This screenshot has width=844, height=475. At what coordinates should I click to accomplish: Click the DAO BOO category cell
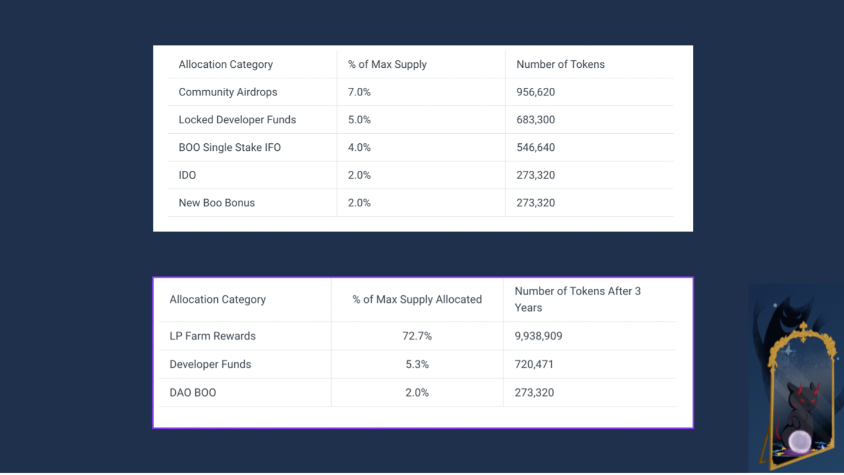(x=192, y=392)
